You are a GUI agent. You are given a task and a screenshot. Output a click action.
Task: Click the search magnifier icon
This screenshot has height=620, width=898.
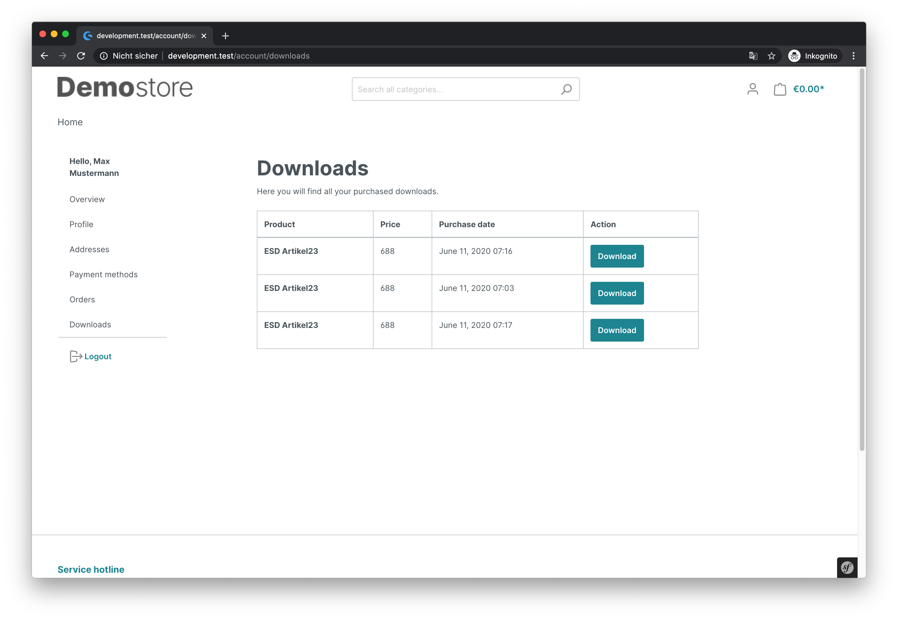566,89
